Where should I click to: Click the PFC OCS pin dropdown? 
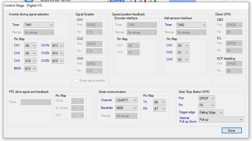coord(77,115)
